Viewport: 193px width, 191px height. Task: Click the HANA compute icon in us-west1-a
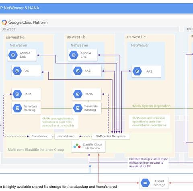[17, 94]
